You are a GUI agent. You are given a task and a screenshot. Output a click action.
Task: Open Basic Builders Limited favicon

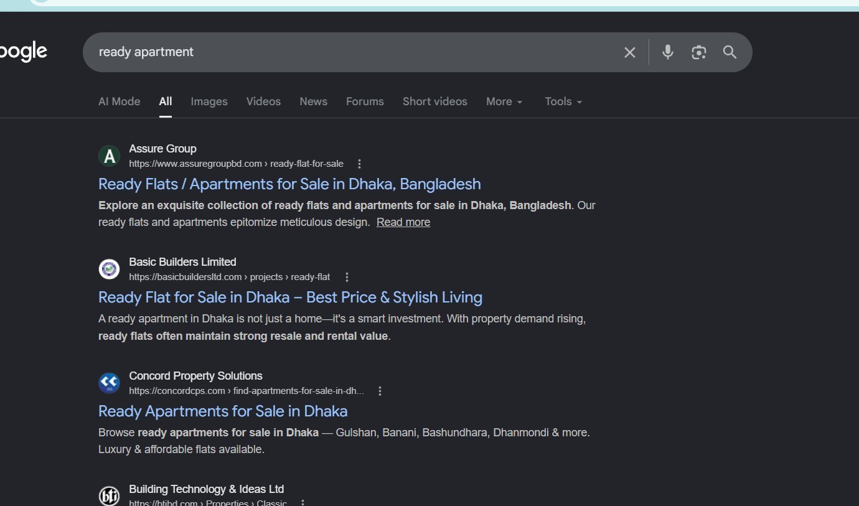109,269
